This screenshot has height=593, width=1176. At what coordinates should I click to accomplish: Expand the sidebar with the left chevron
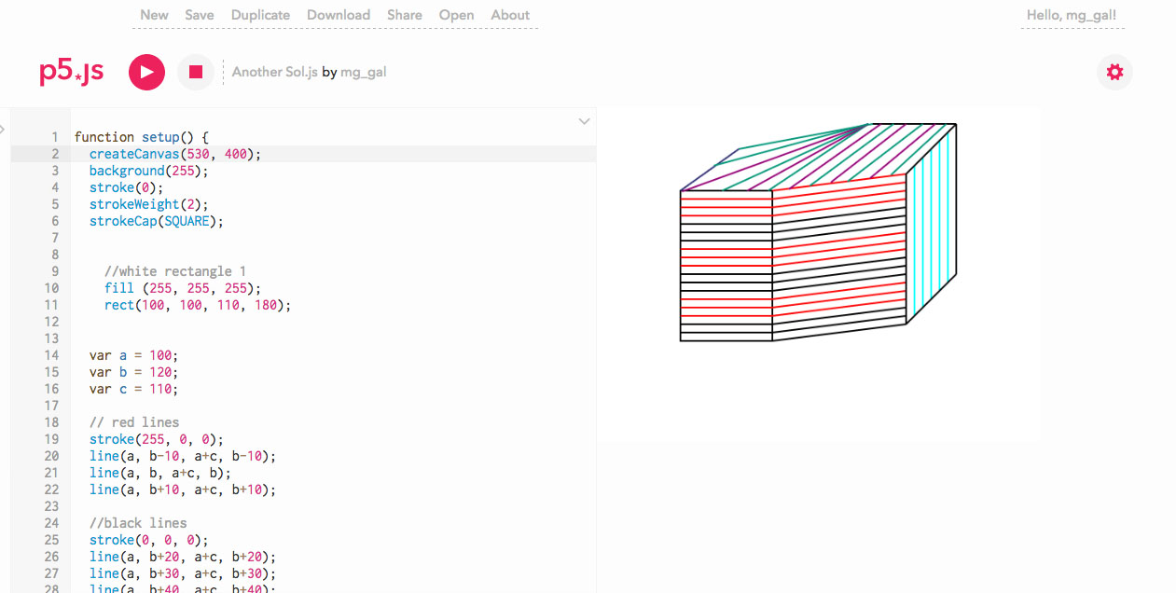tap(3, 129)
